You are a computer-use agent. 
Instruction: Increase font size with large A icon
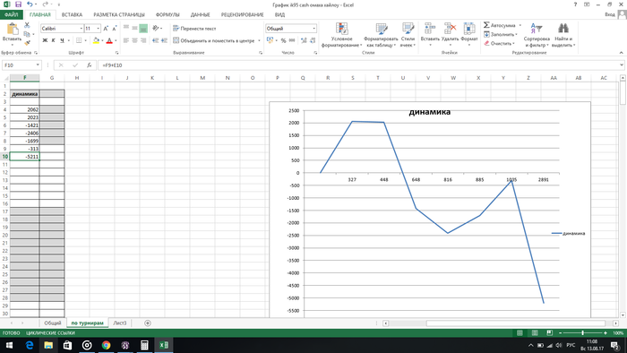(106, 29)
